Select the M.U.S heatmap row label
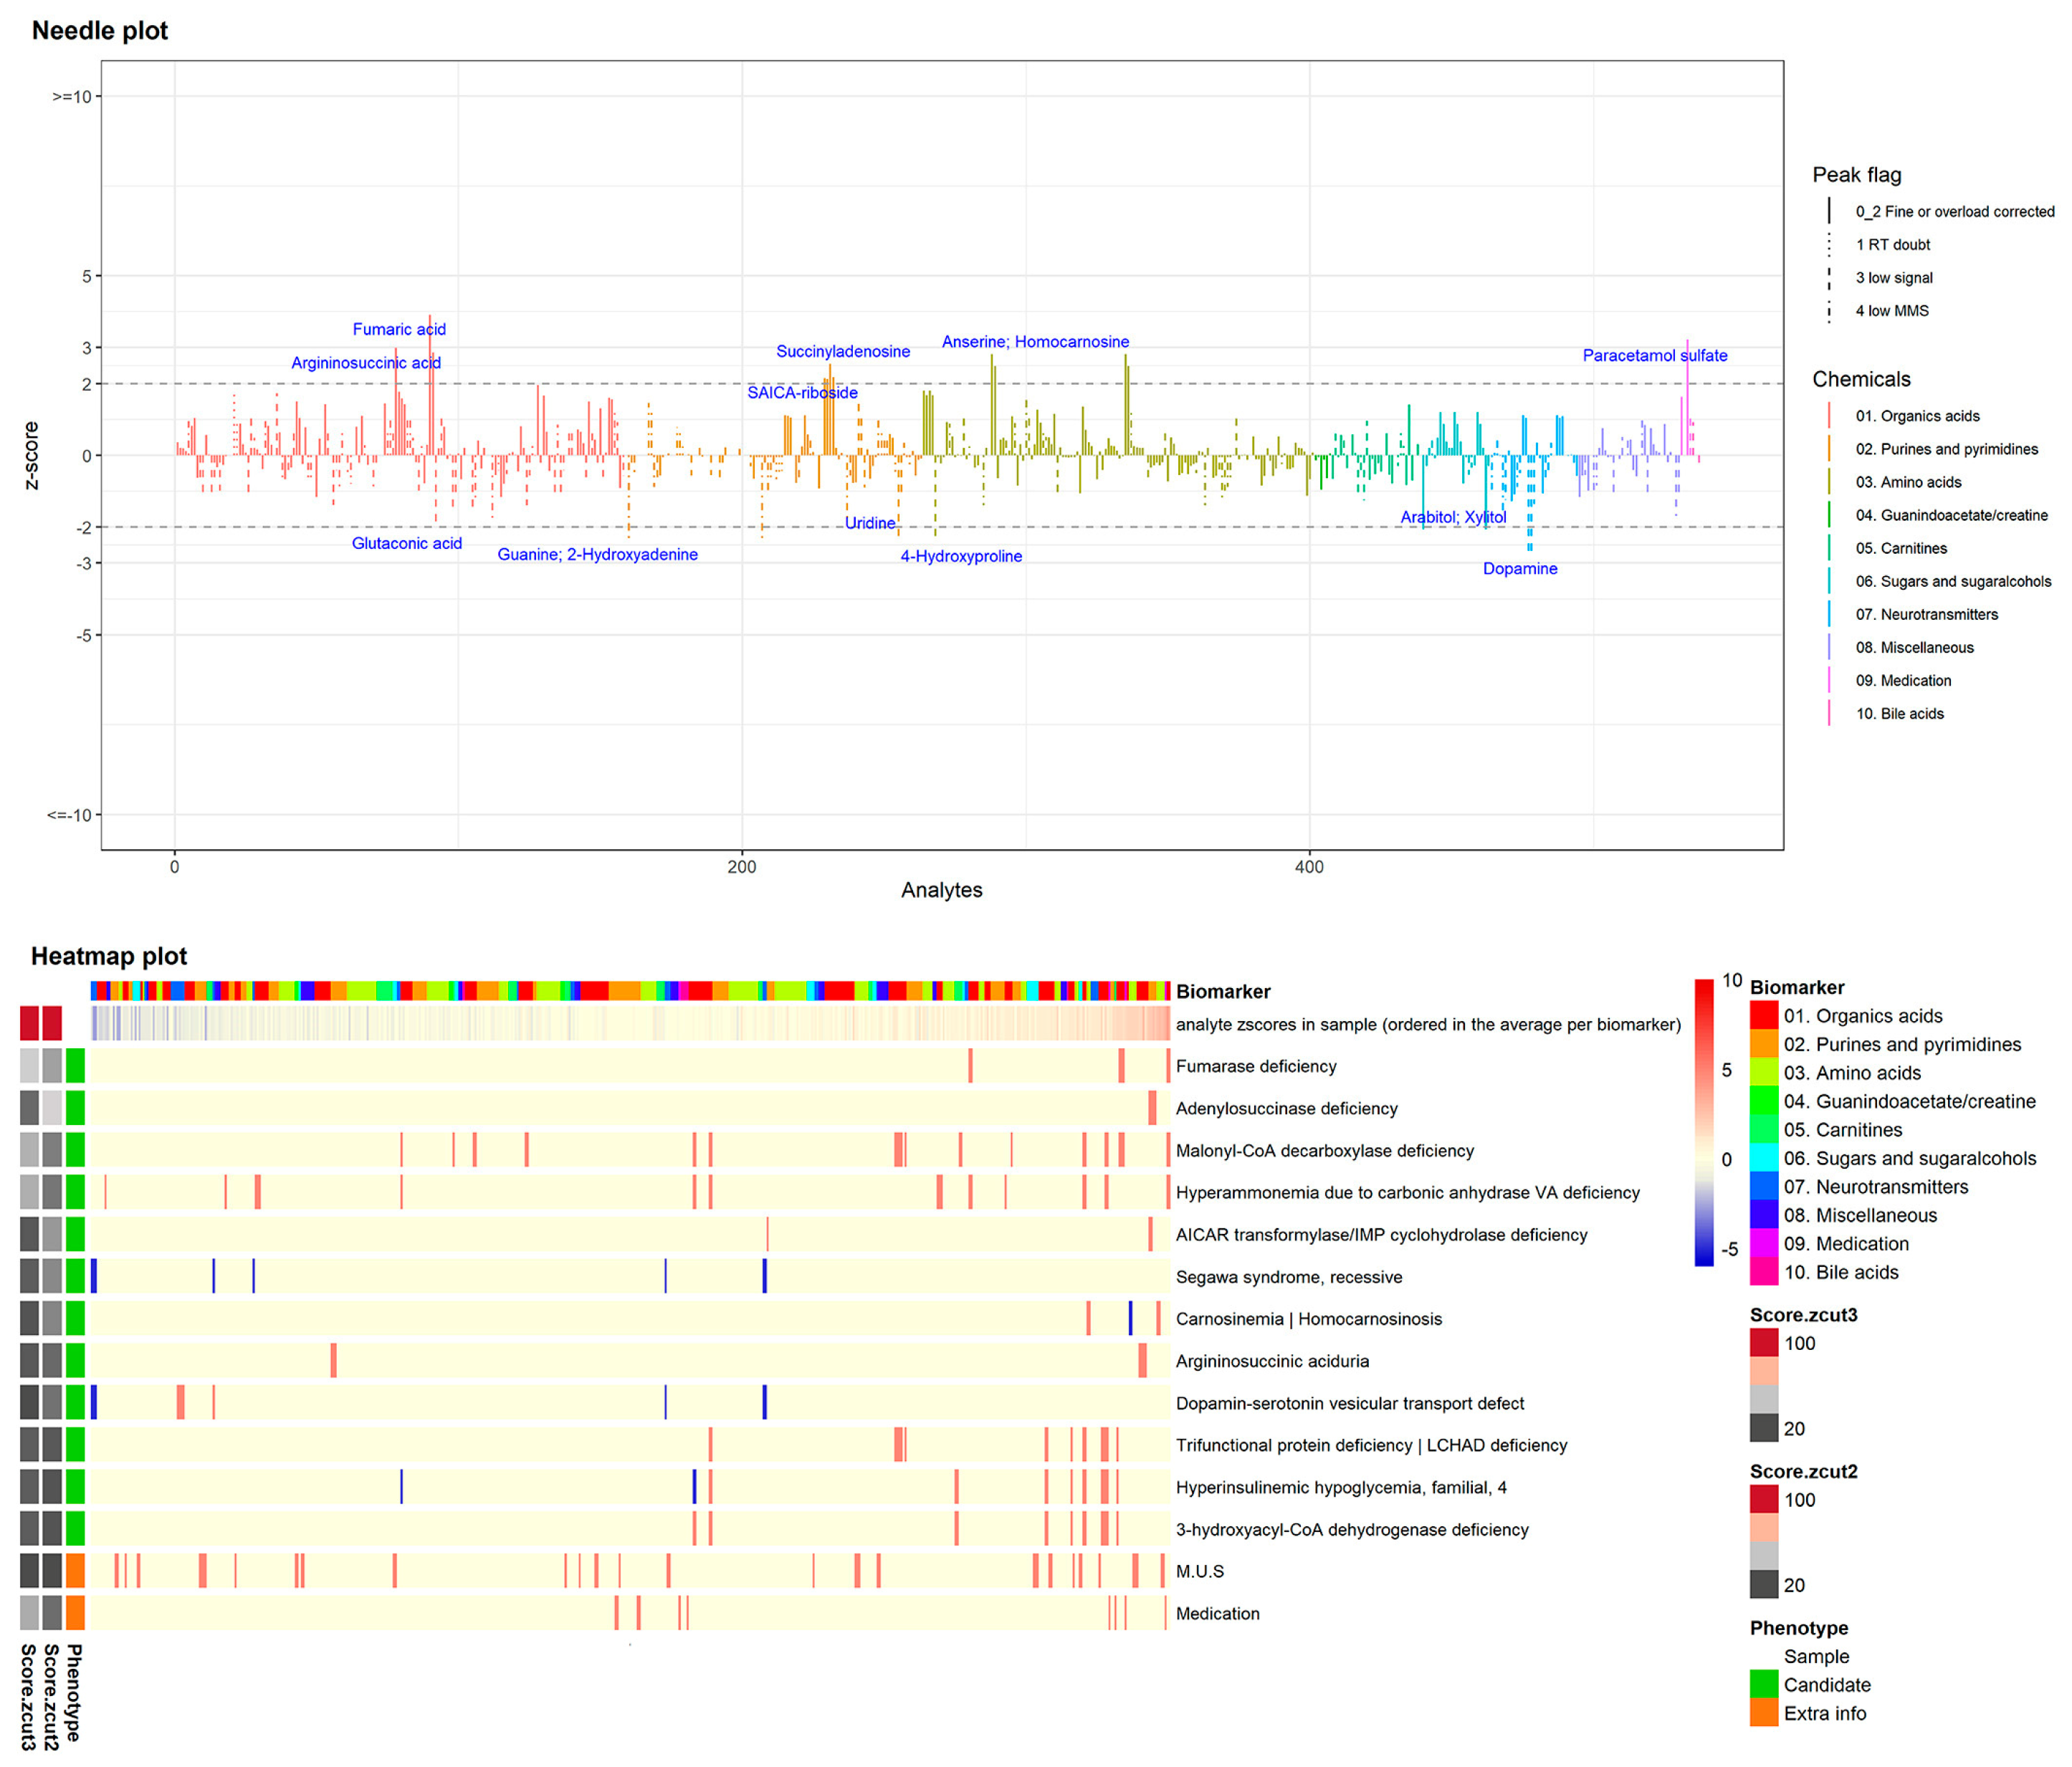The image size is (2072, 1767). 1199,1571
